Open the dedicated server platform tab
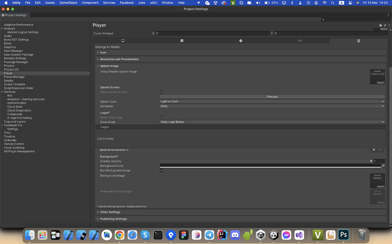The height and width of the screenshot is (244, 392). coord(182,41)
